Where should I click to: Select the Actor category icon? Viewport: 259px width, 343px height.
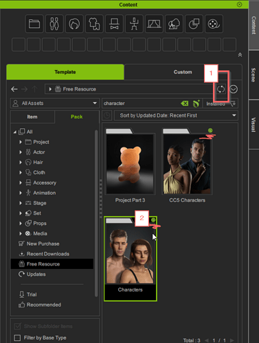54,24
